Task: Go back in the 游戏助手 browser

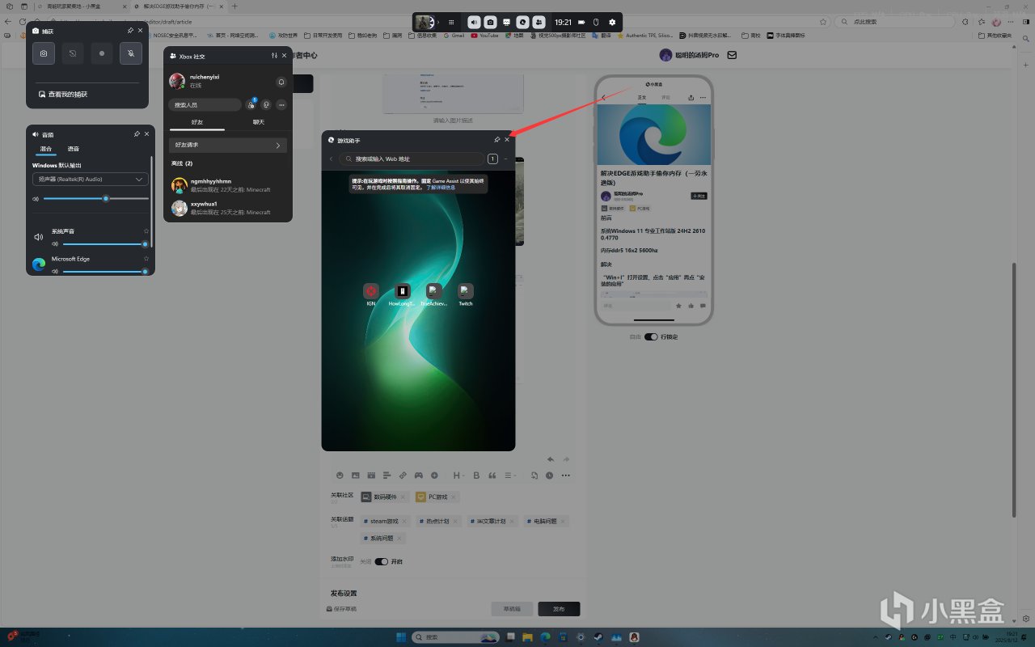Action: (x=331, y=159)
